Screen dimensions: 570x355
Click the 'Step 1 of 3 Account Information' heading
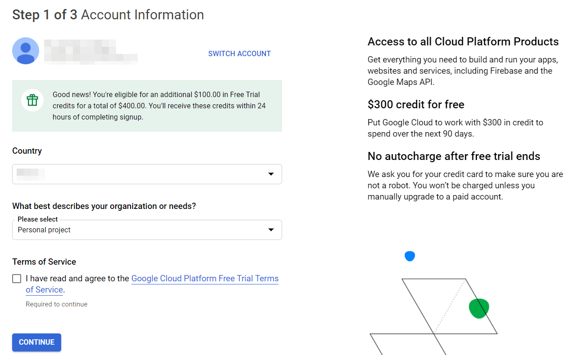108,14
